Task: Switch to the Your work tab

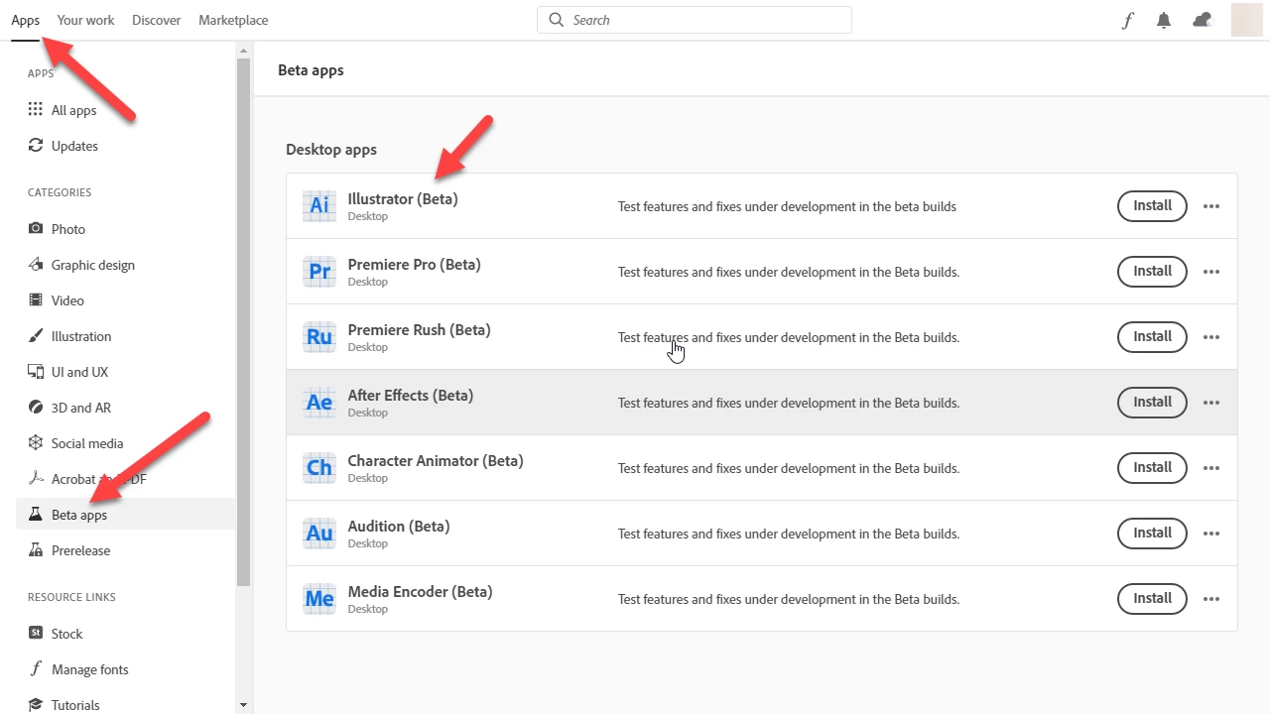Action: pos(85,20)
